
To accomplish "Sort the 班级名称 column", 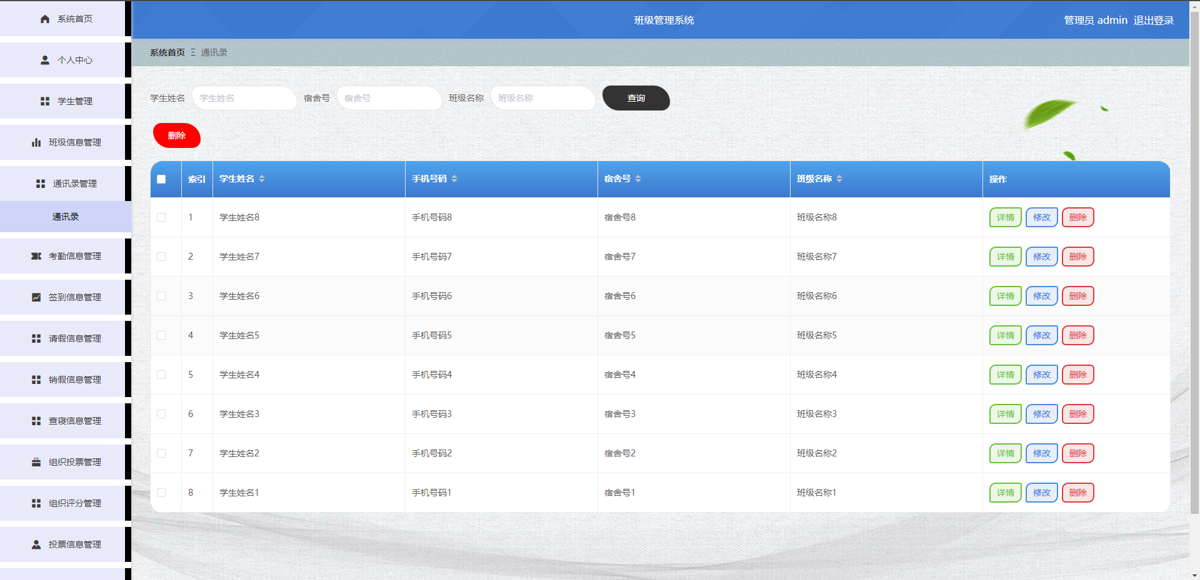I will tap(840, 179).
